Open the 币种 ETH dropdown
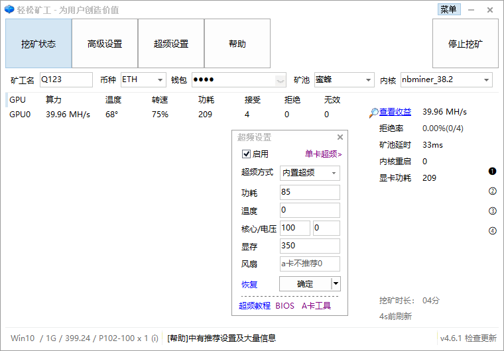The height and width of the screenshot is (351, 504). coord(160,80)
